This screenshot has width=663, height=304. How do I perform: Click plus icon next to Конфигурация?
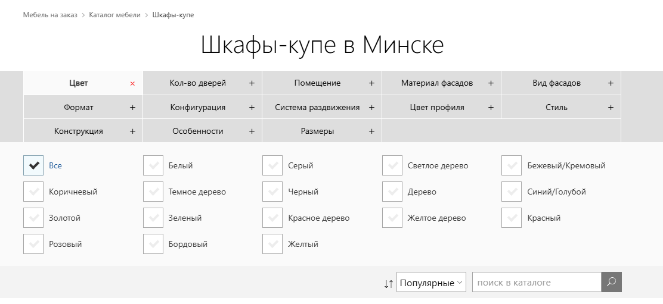pos(252,108)
